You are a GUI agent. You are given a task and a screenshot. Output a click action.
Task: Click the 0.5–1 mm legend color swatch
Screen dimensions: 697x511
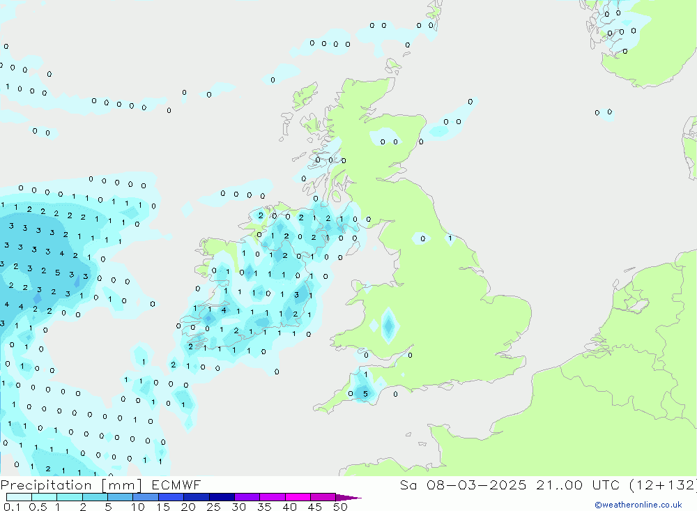(44, 497)
